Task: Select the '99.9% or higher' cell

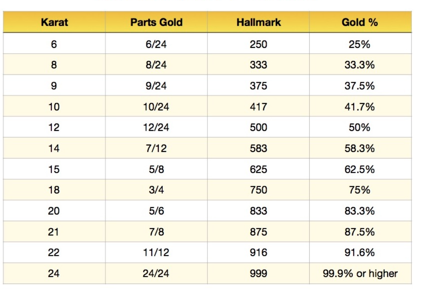Action: tap(360, 273)
